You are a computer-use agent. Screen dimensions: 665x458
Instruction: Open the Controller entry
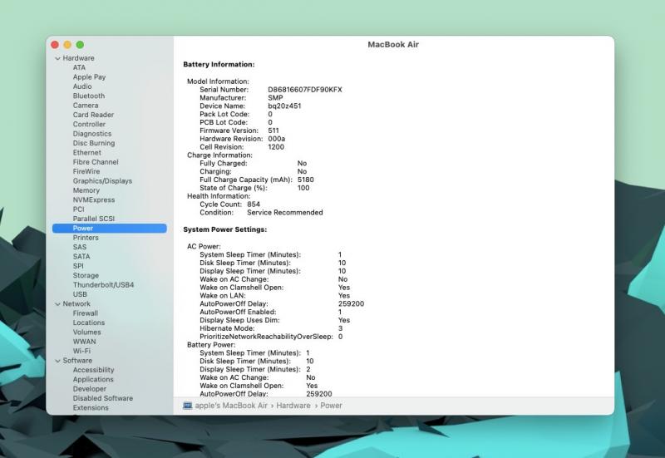pos(89,124)
